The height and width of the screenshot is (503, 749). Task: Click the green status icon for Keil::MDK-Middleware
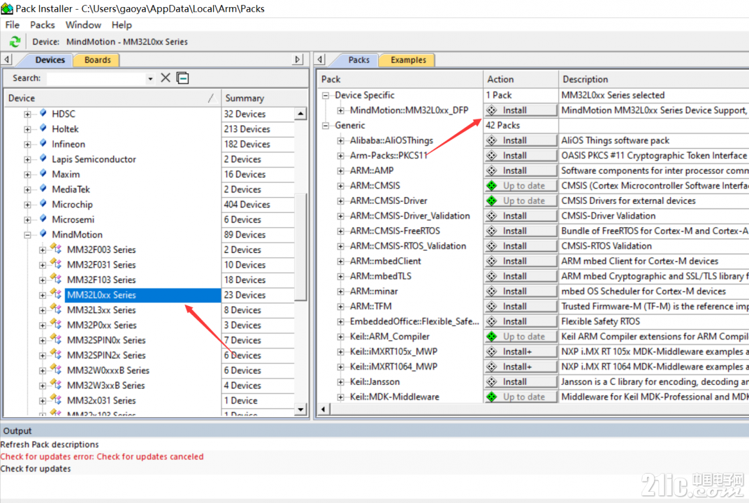tap(492, 397)
